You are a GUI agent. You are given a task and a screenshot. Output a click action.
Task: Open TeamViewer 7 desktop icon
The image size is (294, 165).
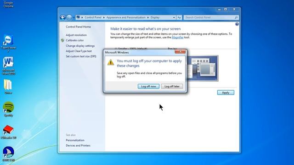click(8, 44)
